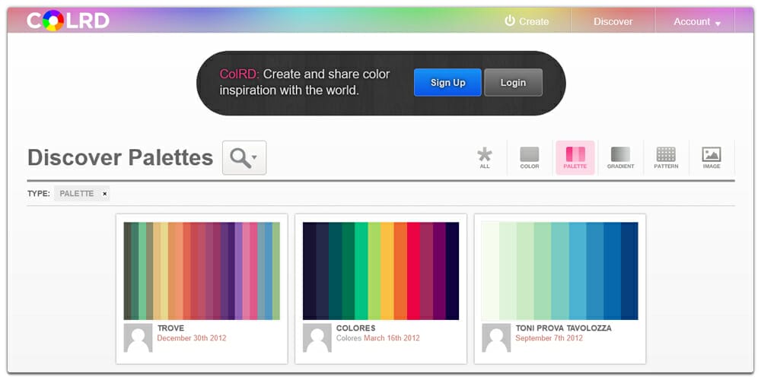Click the ColRD logo
The image size is (761, 380).
pyautogui.click(x=68, y=21)
